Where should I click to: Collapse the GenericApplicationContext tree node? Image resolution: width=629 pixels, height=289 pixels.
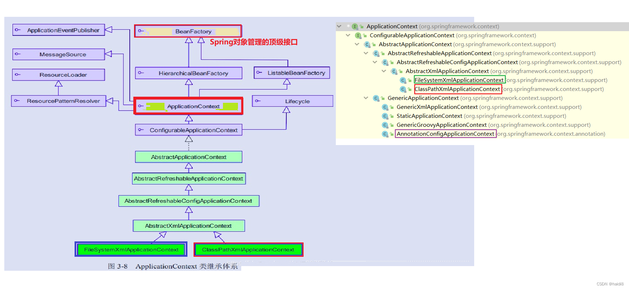[366, 98]
